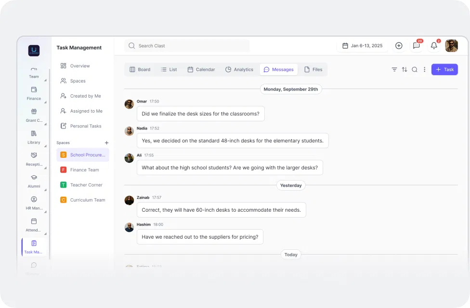Click the blue Task button
The height and width of the screenshot is (308, 470).
point(444,69)
